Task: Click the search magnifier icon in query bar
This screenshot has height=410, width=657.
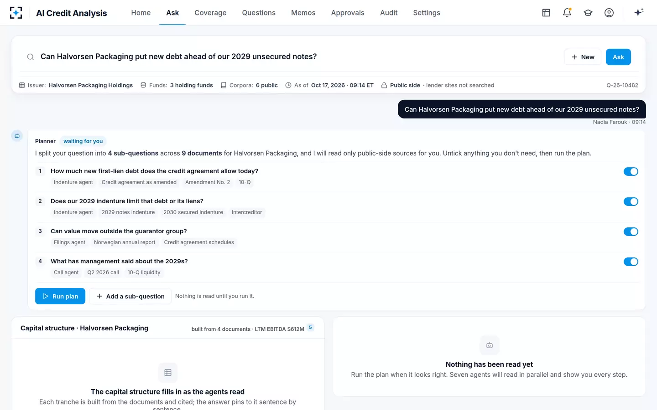Action: [x=31, y=57]
